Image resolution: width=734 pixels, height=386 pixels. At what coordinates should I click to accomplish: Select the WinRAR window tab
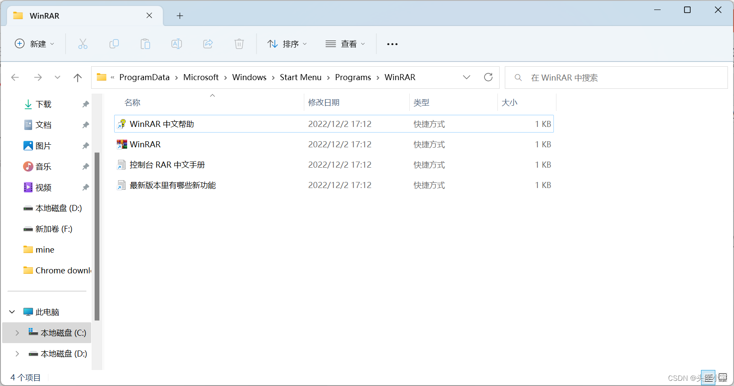[x=86, y=16]
